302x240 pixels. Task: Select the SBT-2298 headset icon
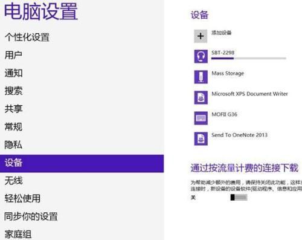201,56
